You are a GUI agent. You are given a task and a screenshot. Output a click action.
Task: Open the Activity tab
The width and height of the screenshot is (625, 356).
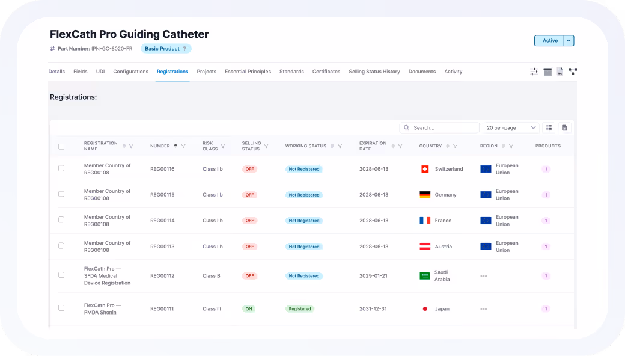[x=453, y=72]
